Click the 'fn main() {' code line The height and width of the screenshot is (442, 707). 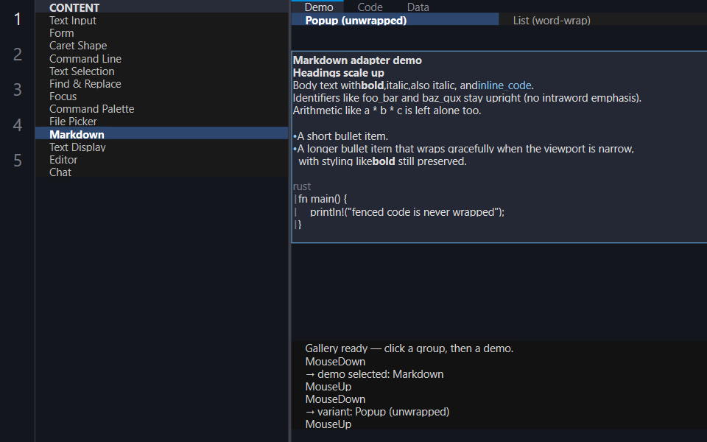point(323,199)
